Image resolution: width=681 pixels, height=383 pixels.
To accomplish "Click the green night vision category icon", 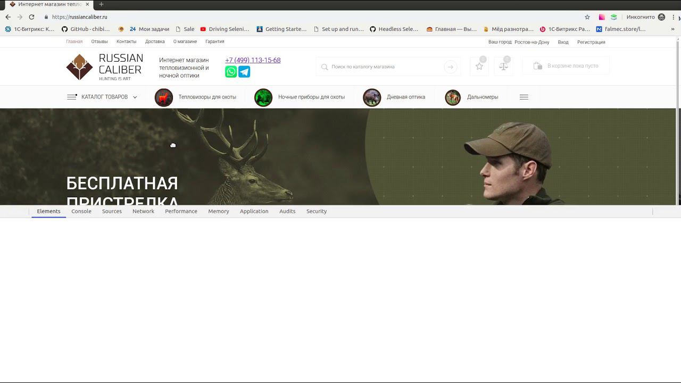I will (x=263, y=97).
